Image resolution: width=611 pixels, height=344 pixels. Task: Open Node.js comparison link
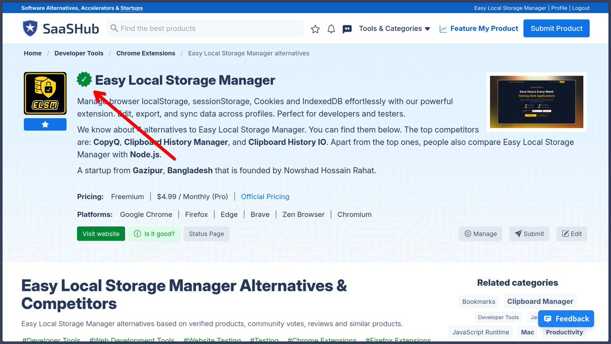coord(145,154)
